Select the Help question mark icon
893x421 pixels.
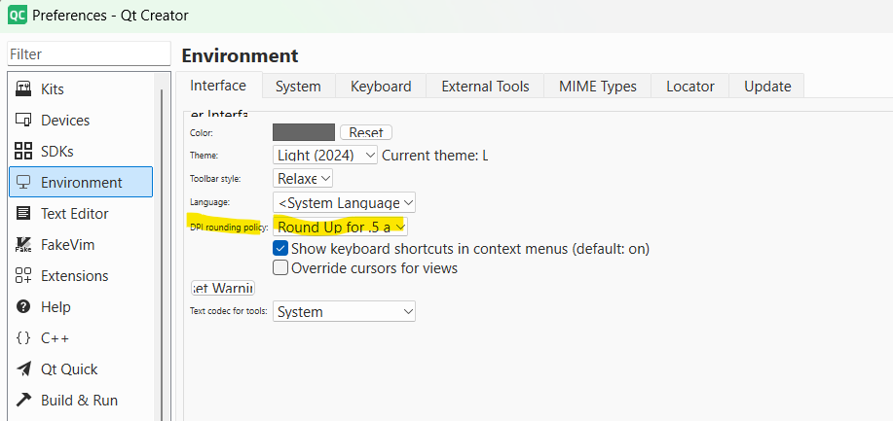(23, 306)
